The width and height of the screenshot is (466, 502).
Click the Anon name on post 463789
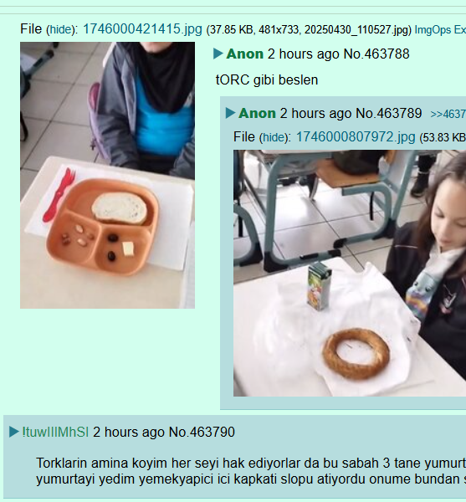257,113
